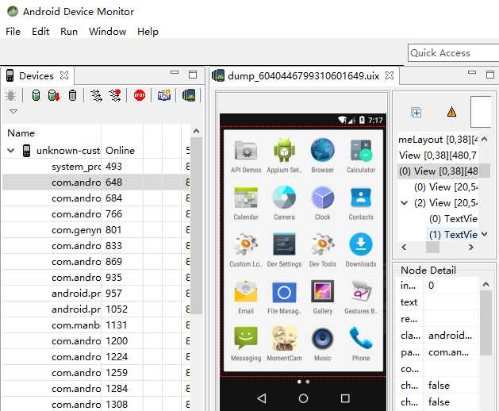Image resolution: width=499 pixels, height=411 pixels.
Task: Click the Expand All plus icon
Action: point(416,113)
